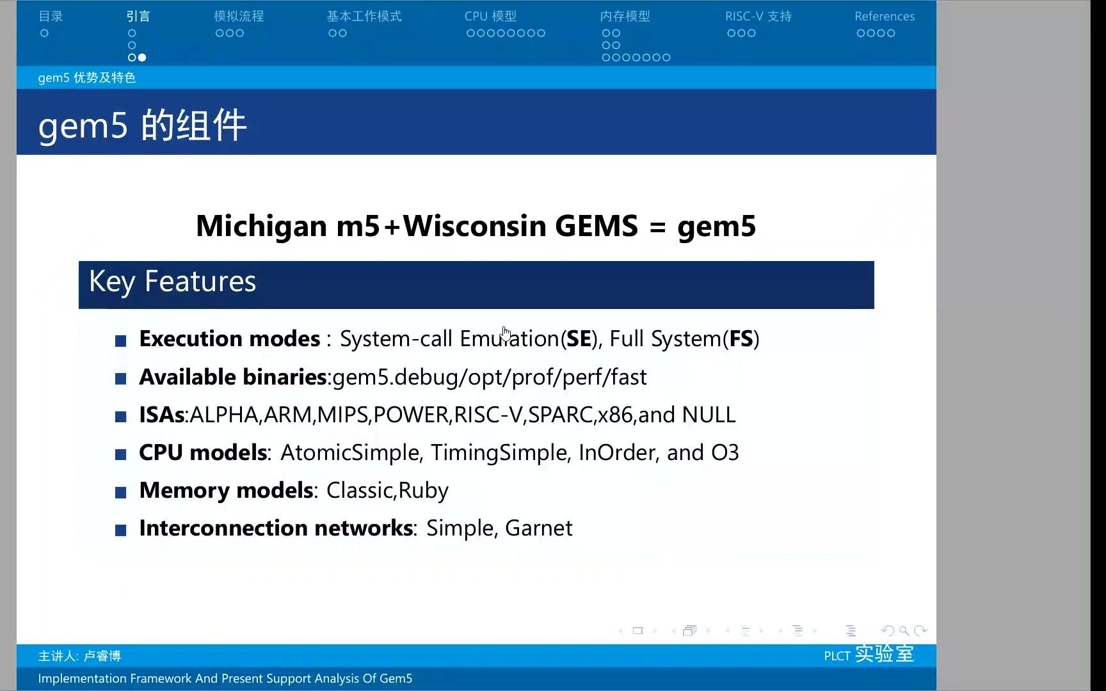Image resolution: width=1106 pixels, height=691 pixels.
Task: Click the filled current-slide circle under 引言
Action: click(142, 58)
